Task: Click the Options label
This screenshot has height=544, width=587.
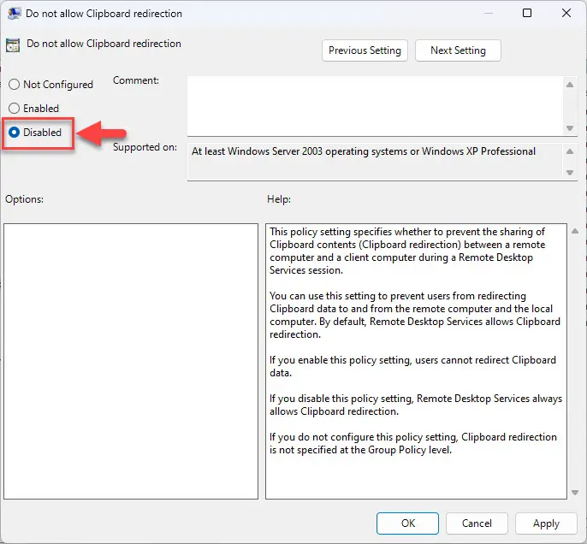Action: [24, 199]
